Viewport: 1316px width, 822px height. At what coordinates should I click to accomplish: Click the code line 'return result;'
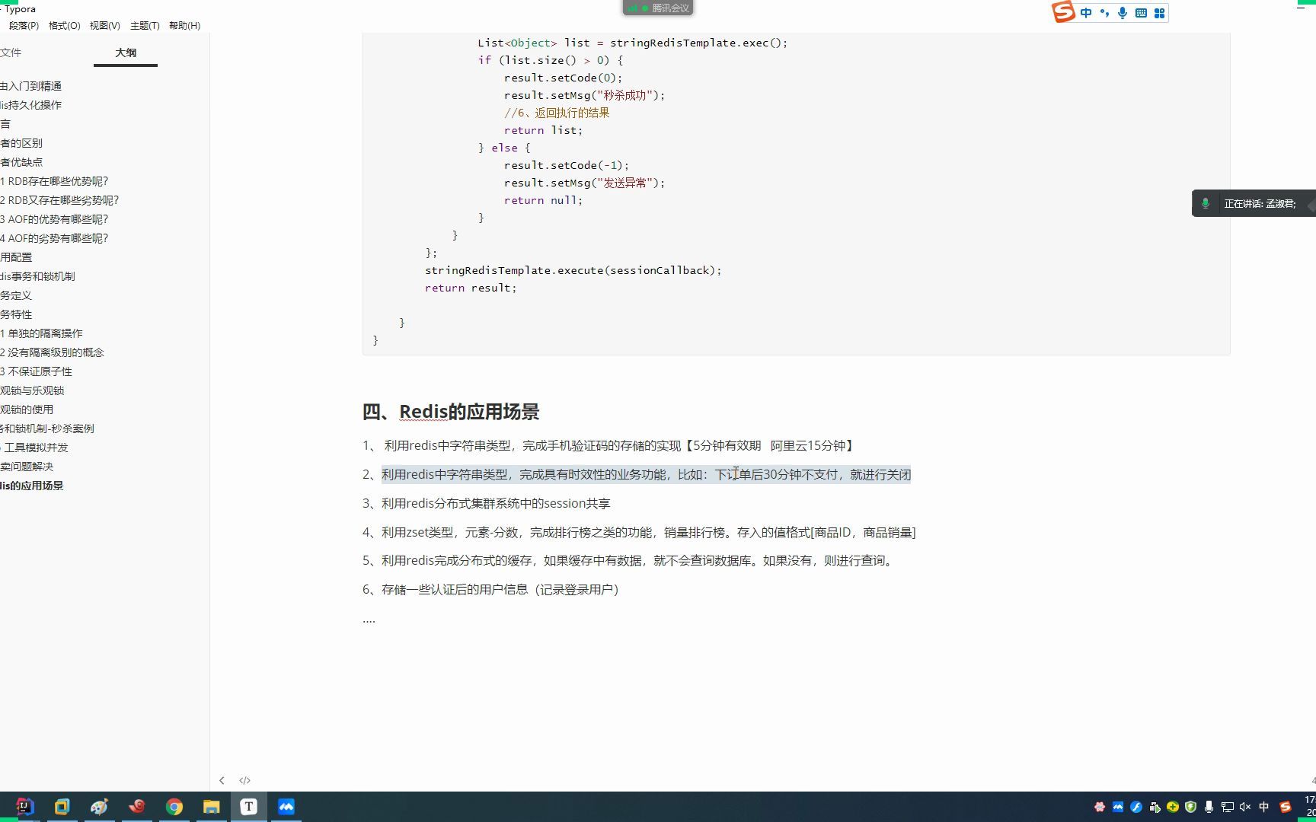(x=471, y=288)
